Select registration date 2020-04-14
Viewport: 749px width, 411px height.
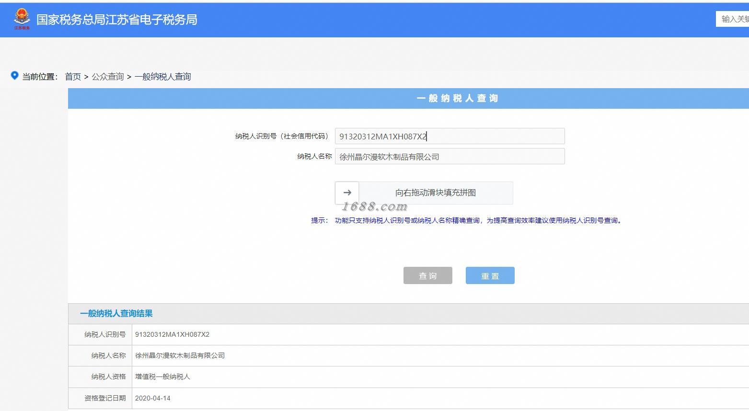tap(153, 398)
